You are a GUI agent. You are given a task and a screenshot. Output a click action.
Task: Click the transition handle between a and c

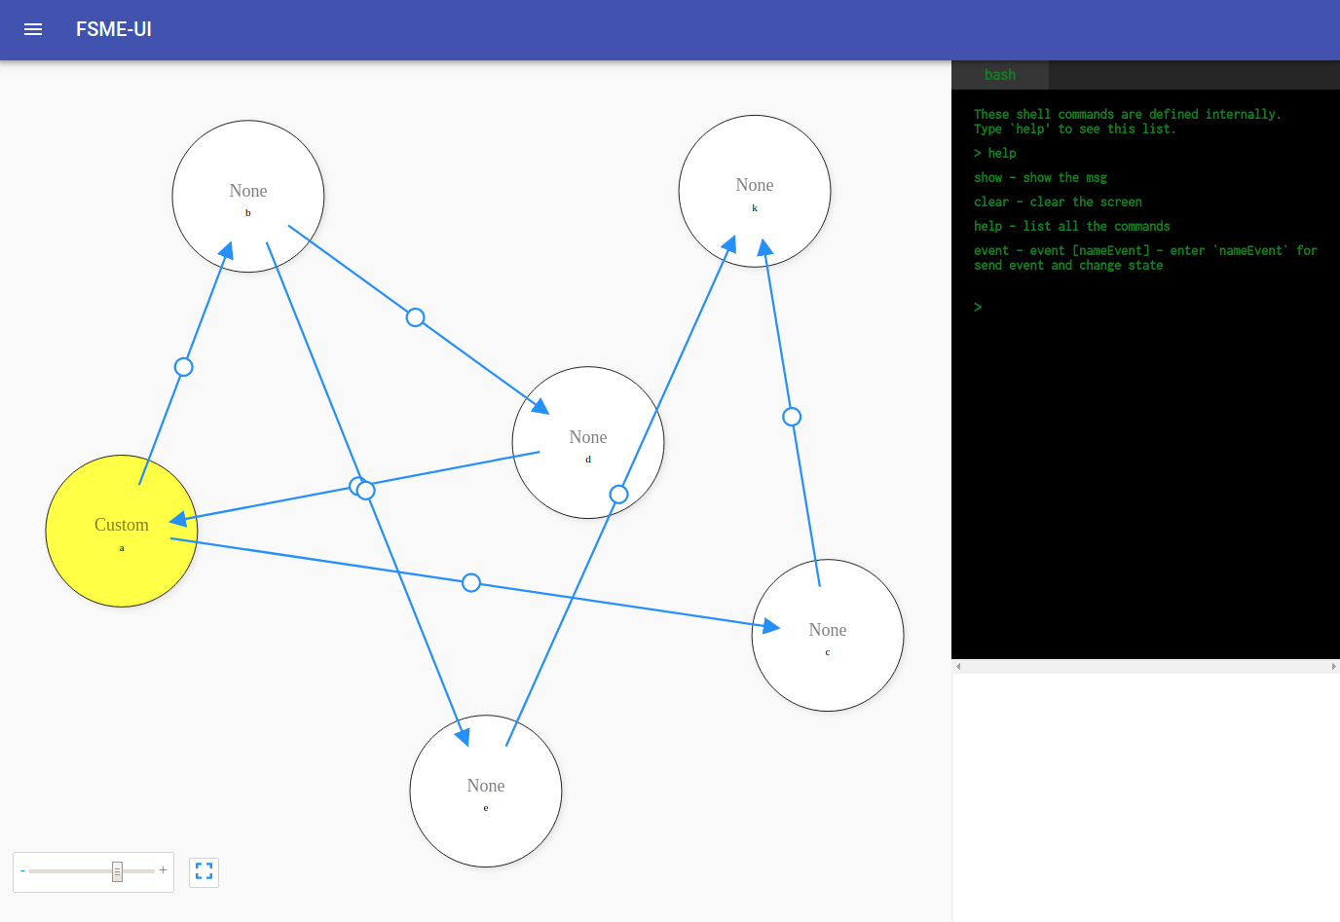(471, 582)
